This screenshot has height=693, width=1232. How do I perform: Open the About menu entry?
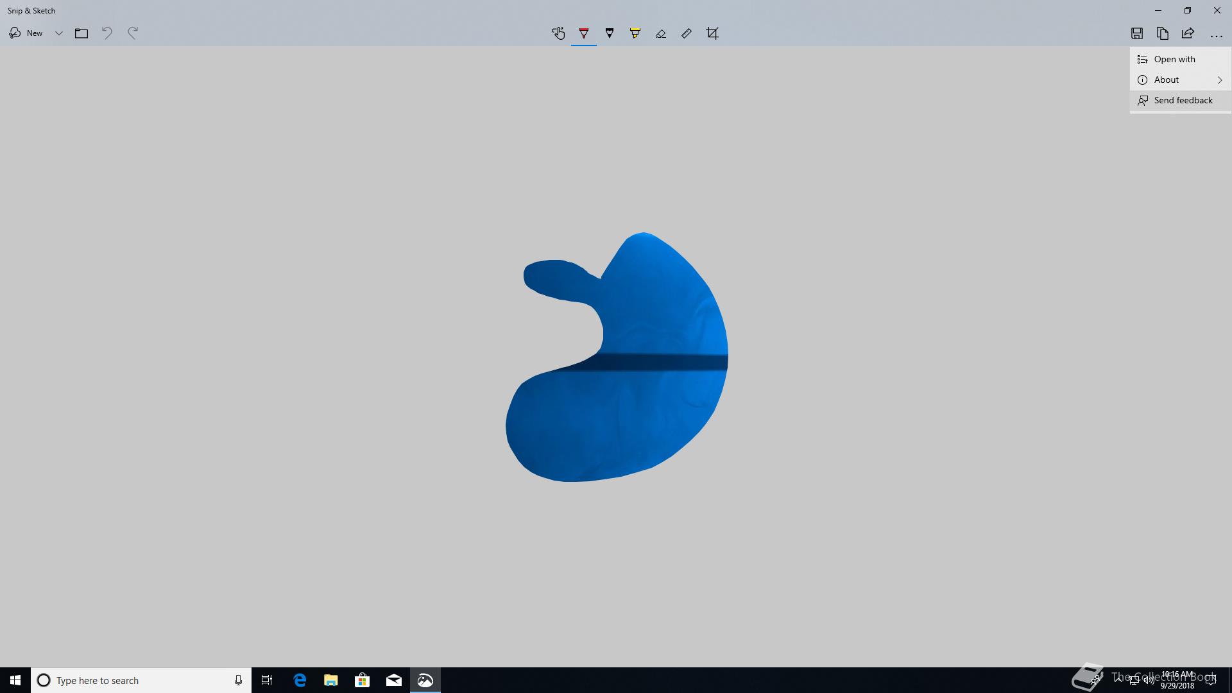(x=1180, y=80)
